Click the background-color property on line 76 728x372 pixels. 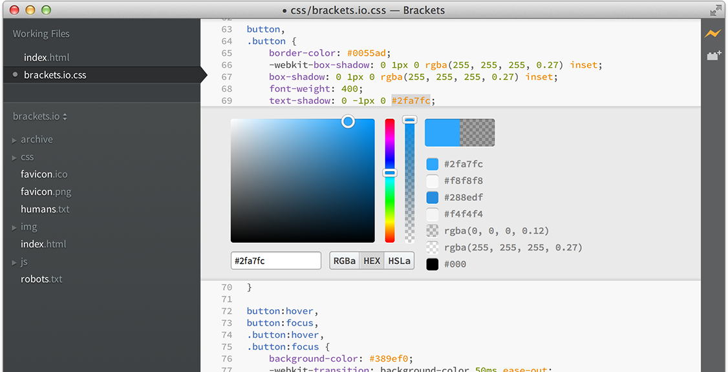click(x=314, y=358)
